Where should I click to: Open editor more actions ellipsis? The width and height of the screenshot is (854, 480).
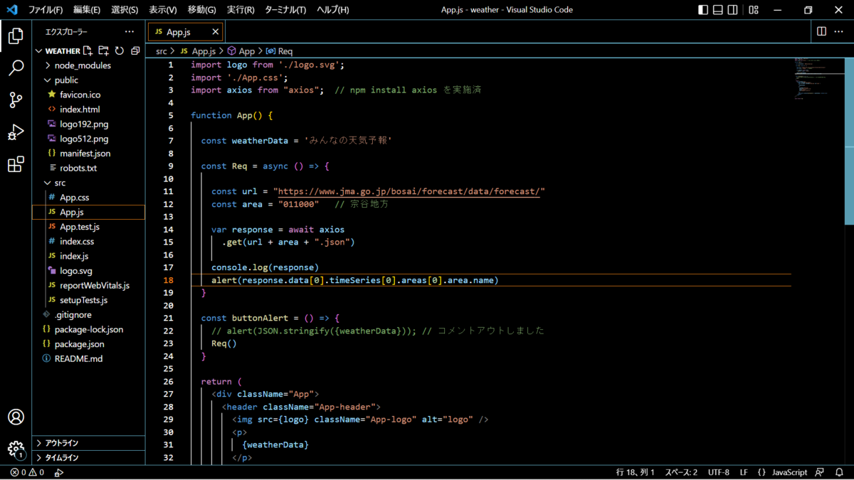[x=840, y=31]
